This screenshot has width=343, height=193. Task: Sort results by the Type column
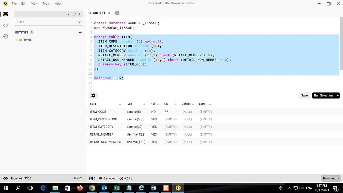(129, 104)
